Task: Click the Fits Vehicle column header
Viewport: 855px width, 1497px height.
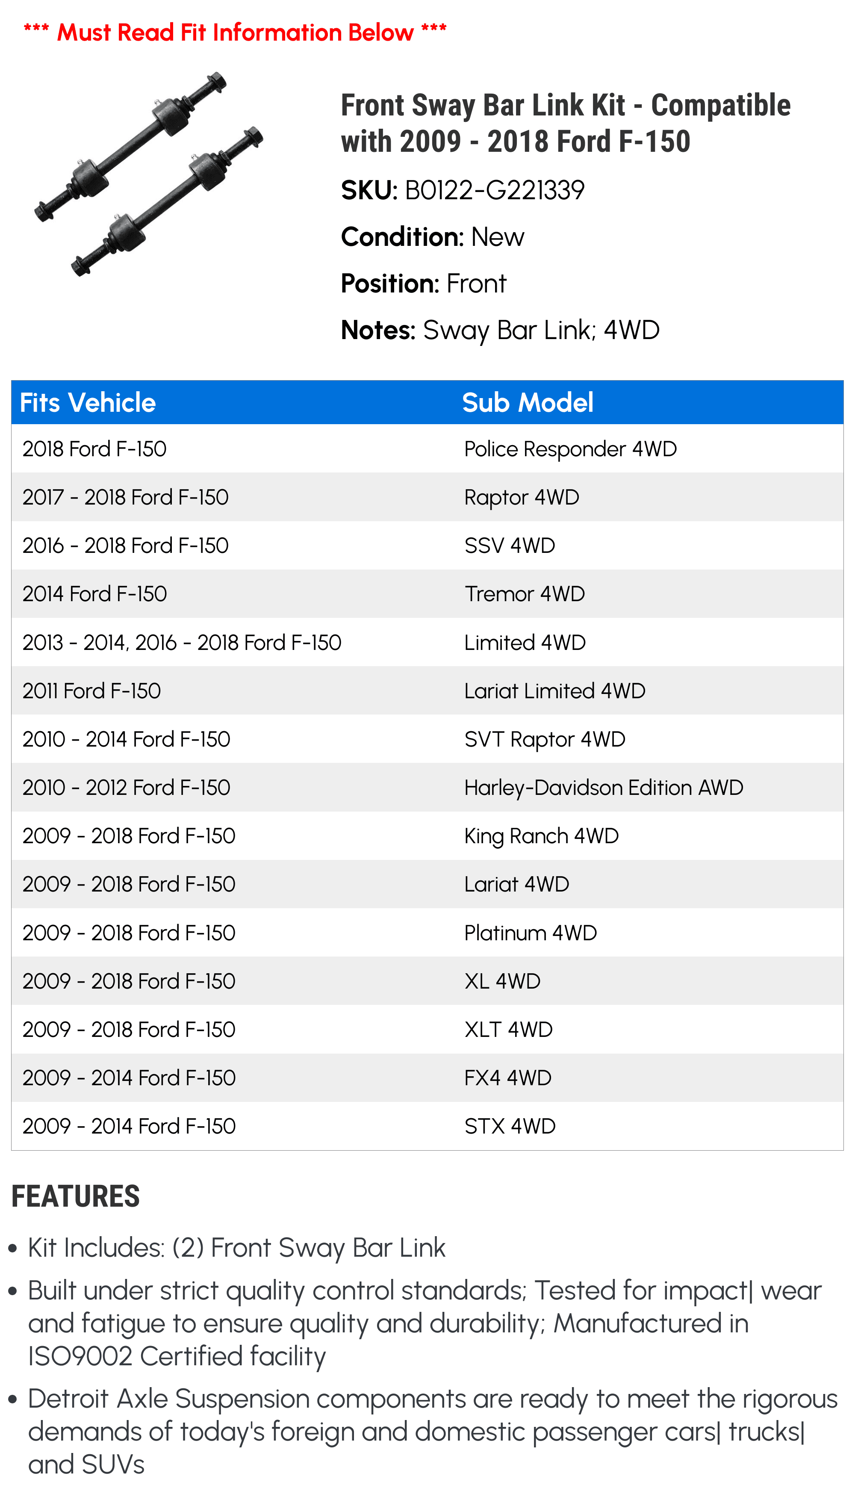Action: point(88,402)
